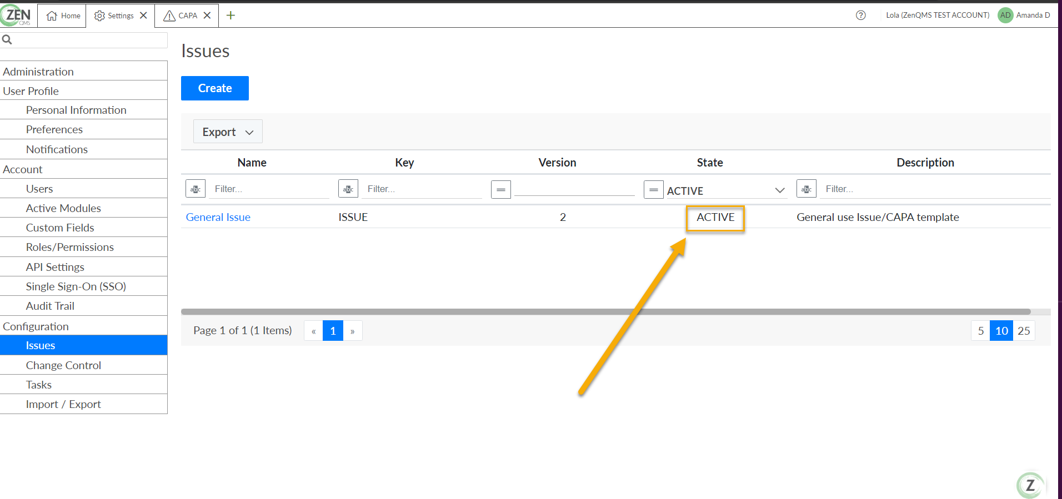Sort by State column header
Viewport: 1062px width, 499px height.
point(710,163)
